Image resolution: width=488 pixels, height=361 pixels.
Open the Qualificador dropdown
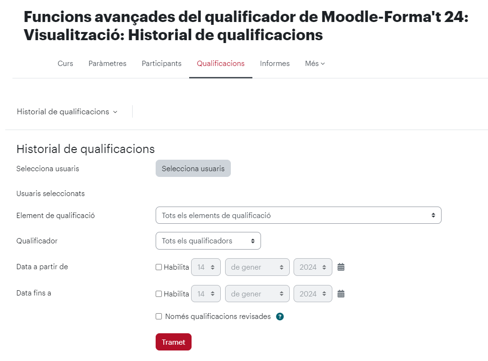tap(208, 241)
